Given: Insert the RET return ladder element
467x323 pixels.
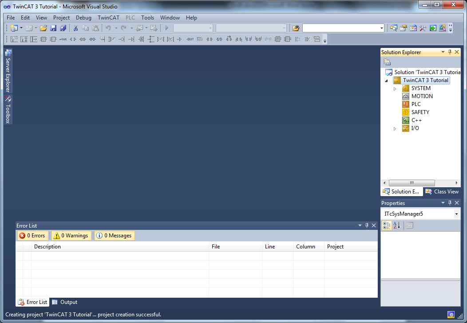Looking at the screenshot, I should click(x=190, y=39).
